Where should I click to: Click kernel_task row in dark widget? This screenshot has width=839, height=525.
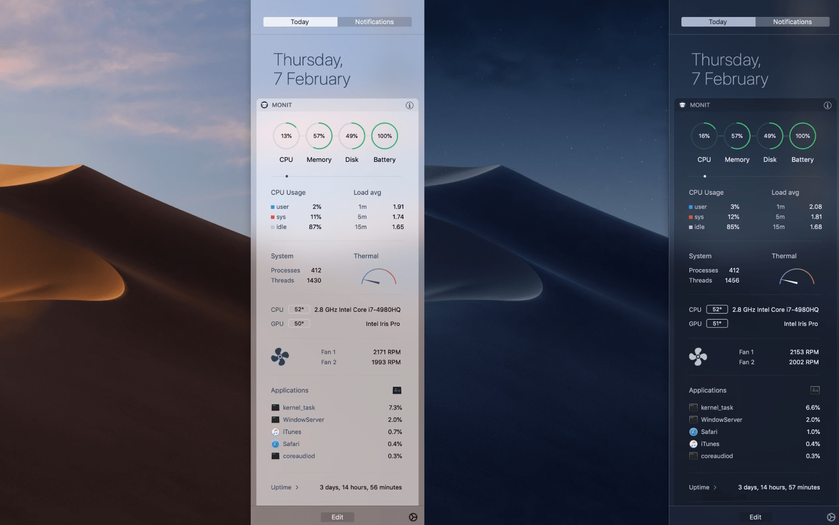(754, 407)
